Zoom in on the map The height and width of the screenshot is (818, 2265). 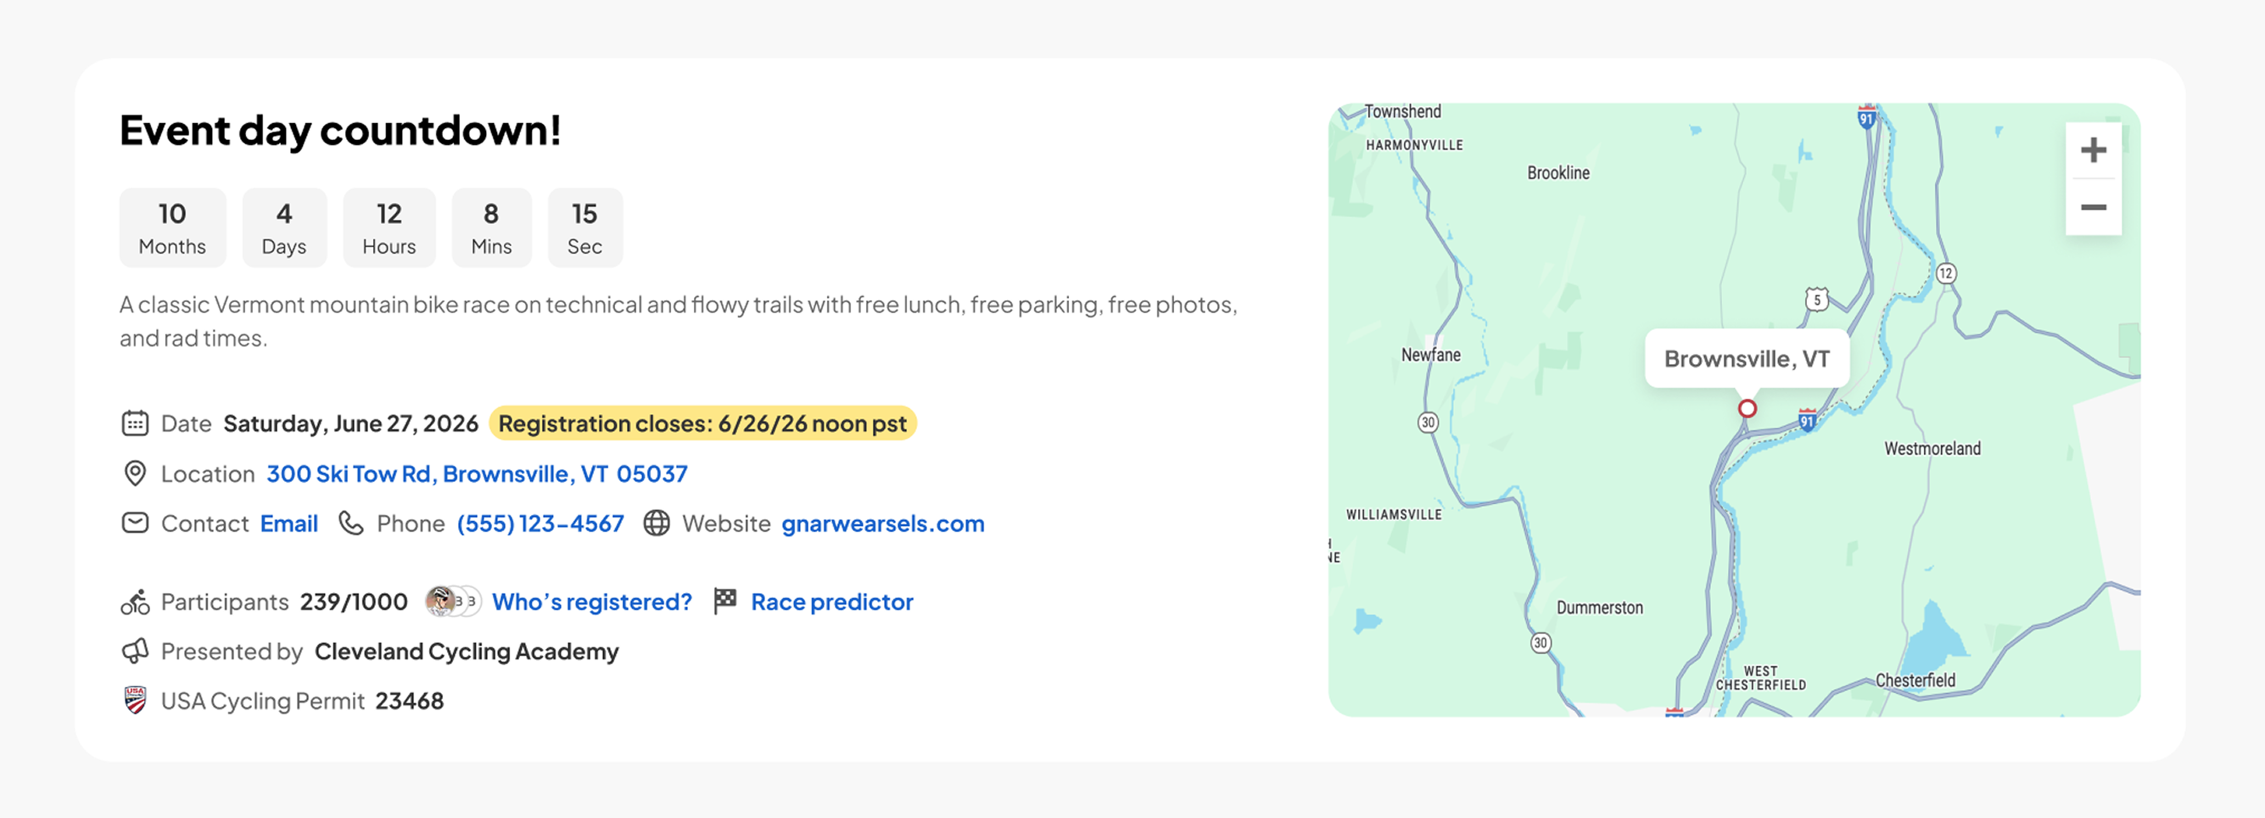pyautogui.click(x=2093, y=150)
